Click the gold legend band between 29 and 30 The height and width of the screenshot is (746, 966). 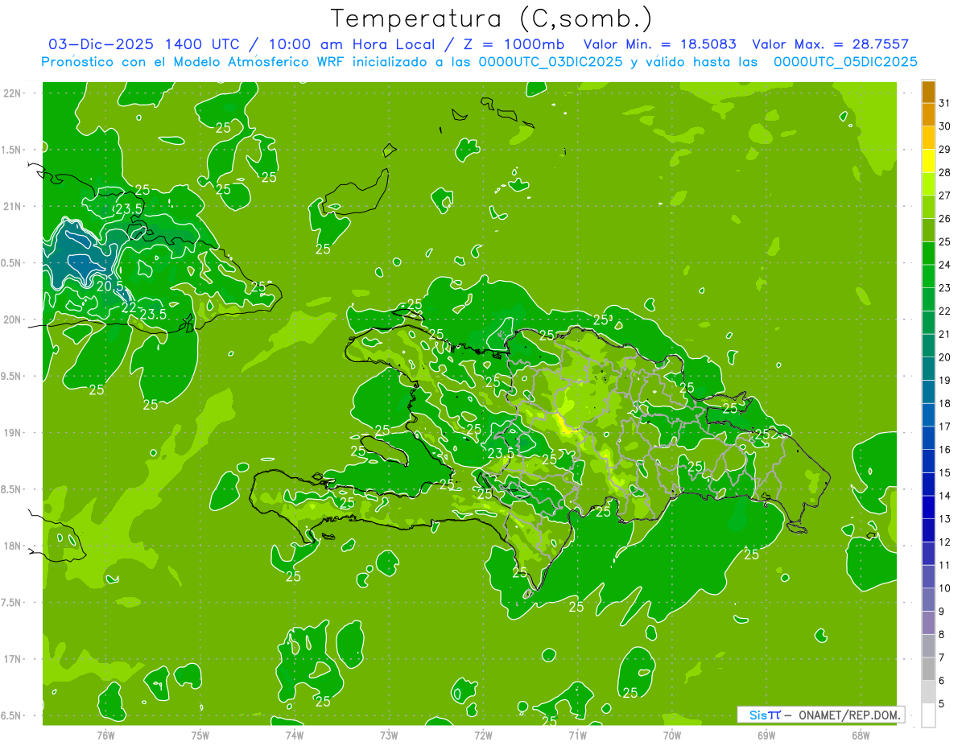(x=928, y=138)
